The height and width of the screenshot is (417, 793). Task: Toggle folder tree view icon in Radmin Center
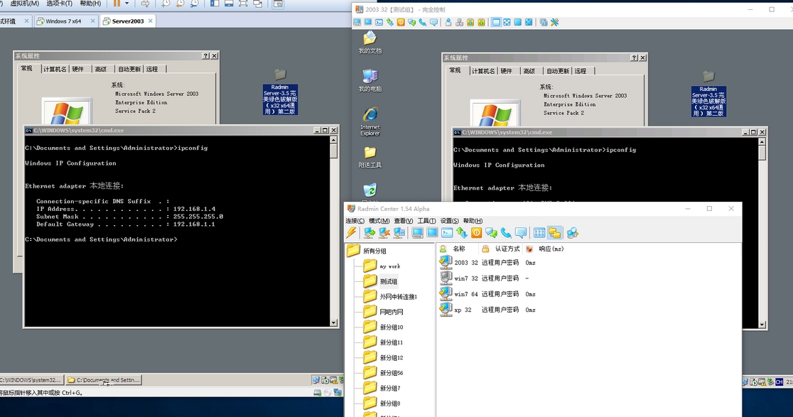555,232
